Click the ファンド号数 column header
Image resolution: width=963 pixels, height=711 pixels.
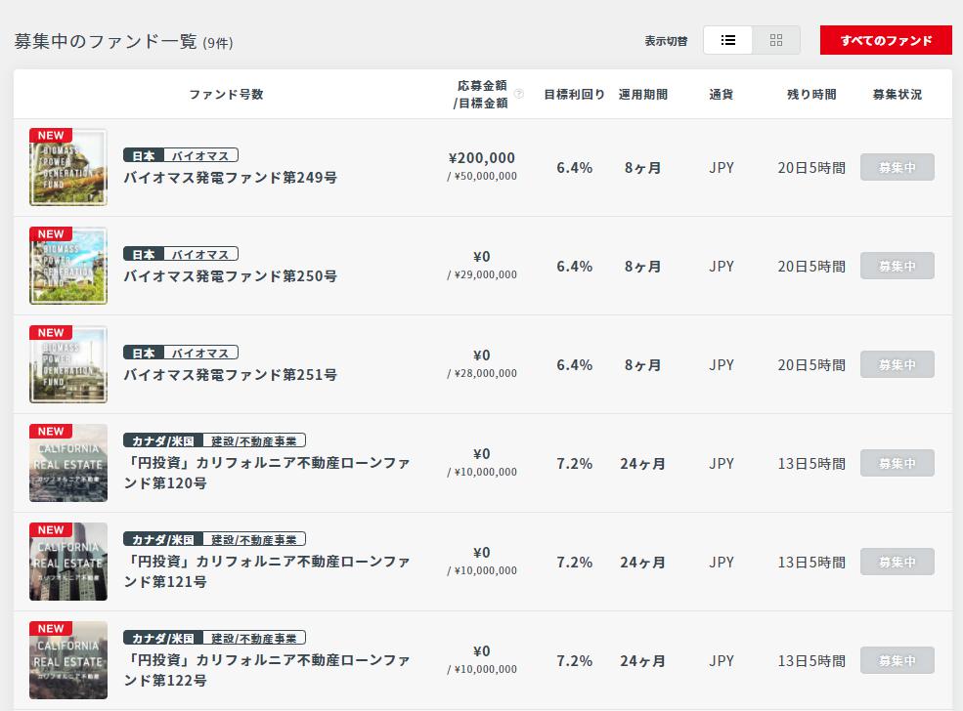point(226,95)
